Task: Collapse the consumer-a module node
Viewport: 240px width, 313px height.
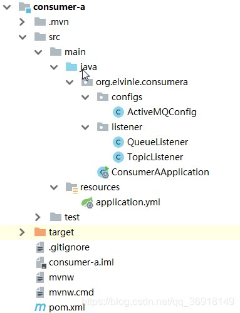Action: (x=7, y=8)
